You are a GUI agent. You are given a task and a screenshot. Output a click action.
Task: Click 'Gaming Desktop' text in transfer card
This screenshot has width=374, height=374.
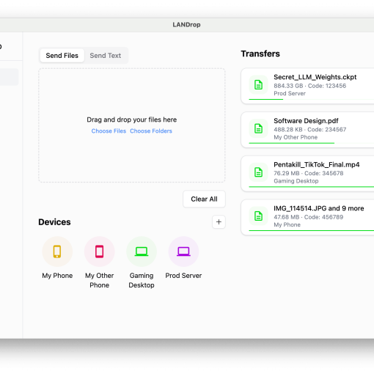[x=296, y=181]
